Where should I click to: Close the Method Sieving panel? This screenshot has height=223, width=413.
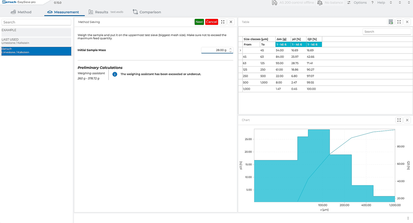[x=231, y=22]
